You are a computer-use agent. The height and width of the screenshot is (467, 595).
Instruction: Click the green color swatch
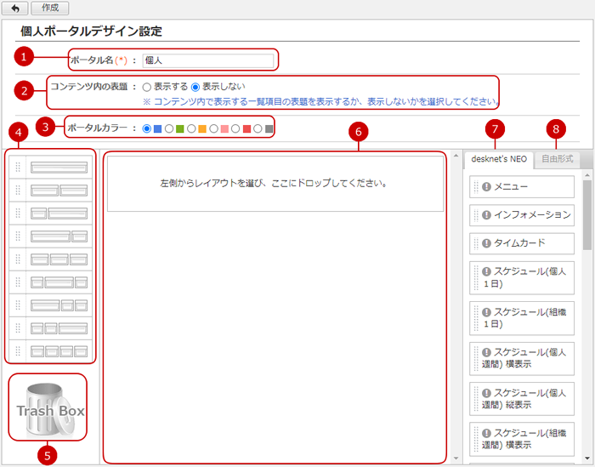coord(180,129)
